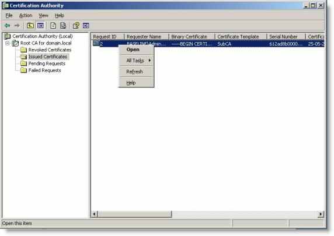The height and width of the screenshot is (236, 334).
Task: Open the Action menu
Action: click(x=26, y=16)
